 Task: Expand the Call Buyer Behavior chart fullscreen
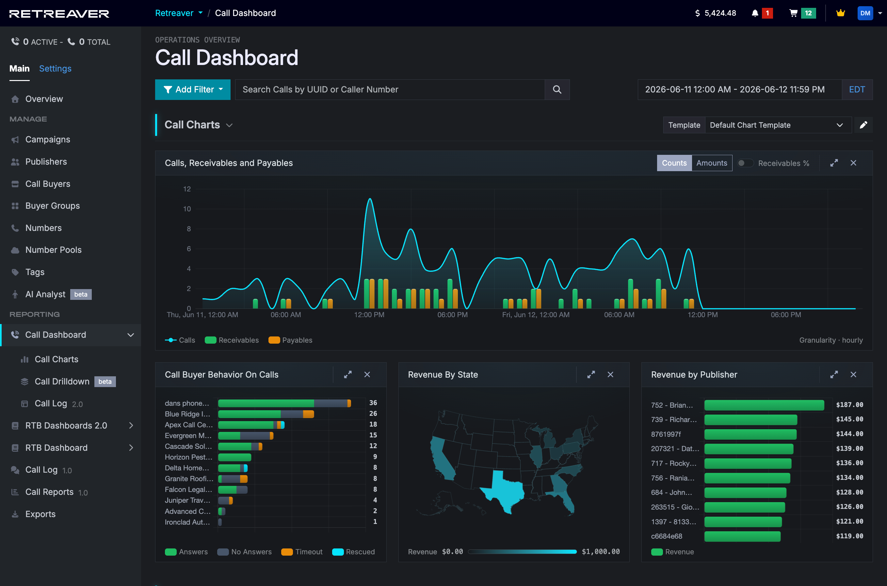[x=347, y=374]
